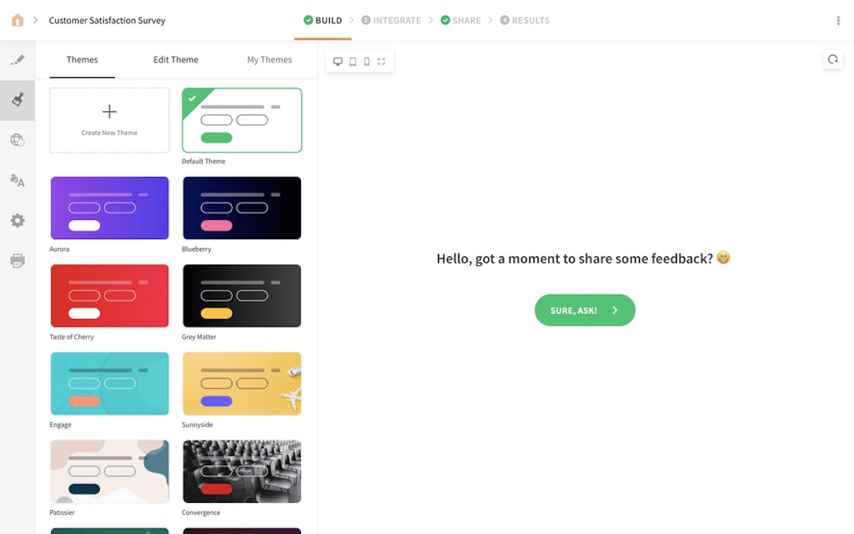Switch preview to desktop view
Screen dimensions: 854x534
click(x=337, y=61)
